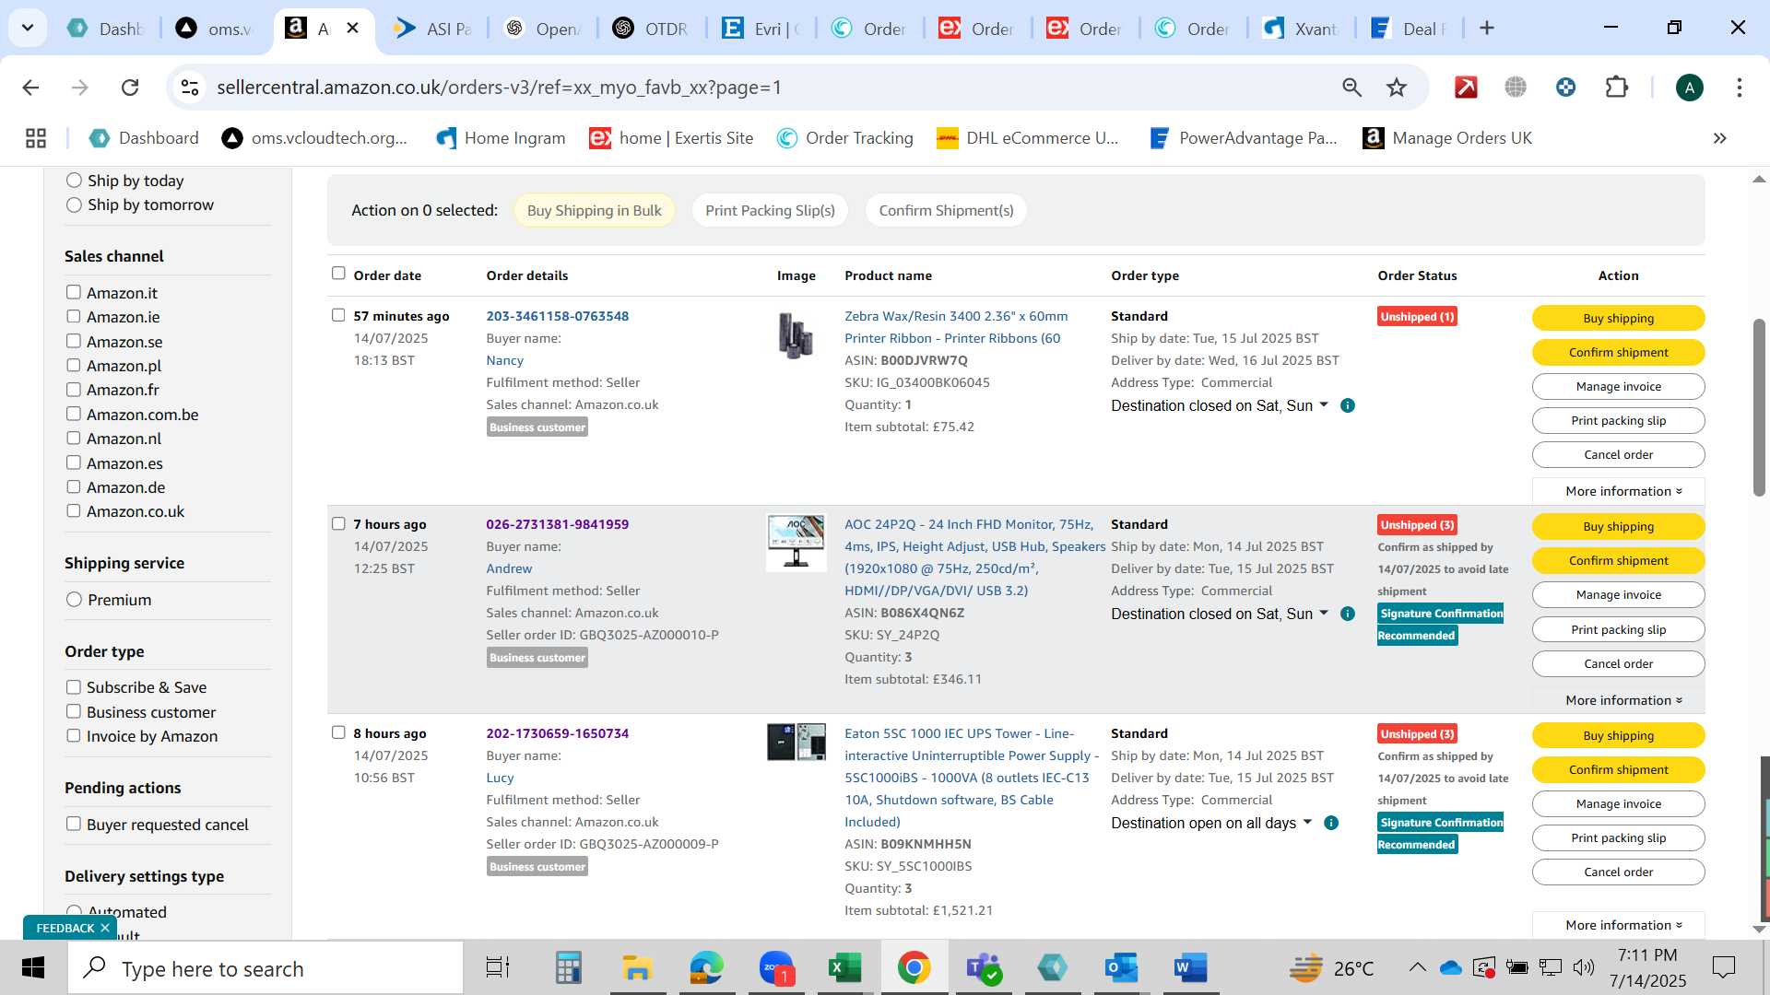This screenshot has width=1770, height=995.
Task: Open the bookmarks apps grid icon
Action: pyautogui.click(x=36, y=138)
